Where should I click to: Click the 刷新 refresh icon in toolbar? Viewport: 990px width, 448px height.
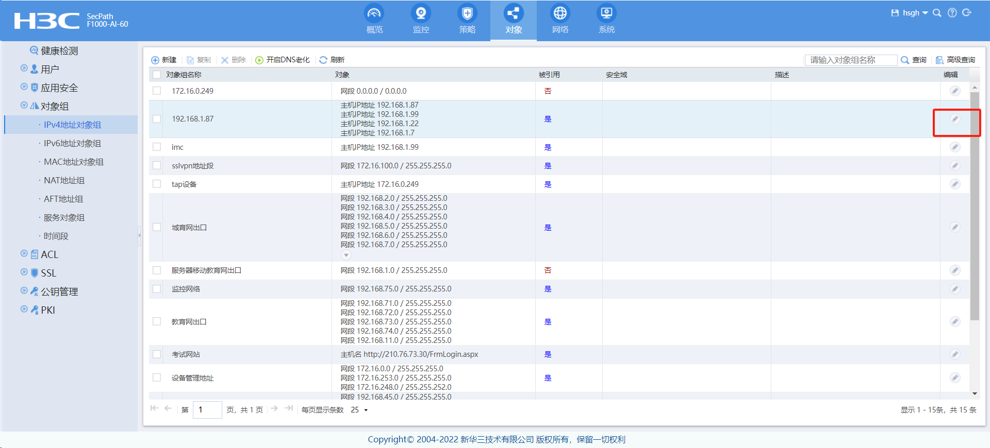tap(323, 60)
